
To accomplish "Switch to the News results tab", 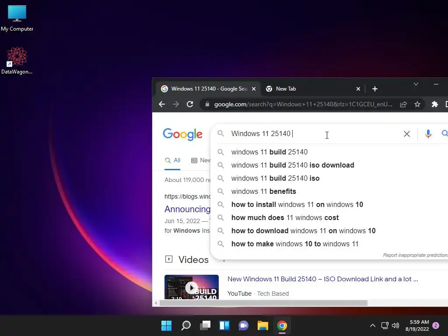I will [200, 161].
